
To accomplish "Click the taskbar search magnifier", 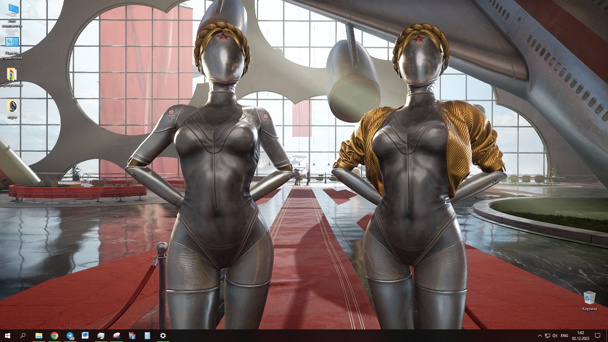I will tap(23, 336).
